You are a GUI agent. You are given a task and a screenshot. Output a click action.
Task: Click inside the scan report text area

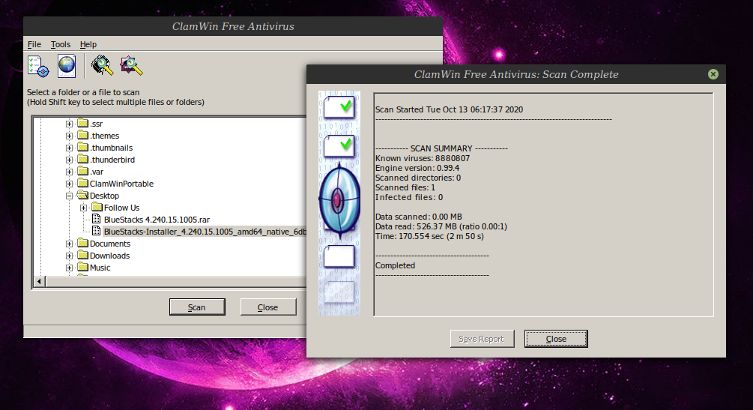543,205
